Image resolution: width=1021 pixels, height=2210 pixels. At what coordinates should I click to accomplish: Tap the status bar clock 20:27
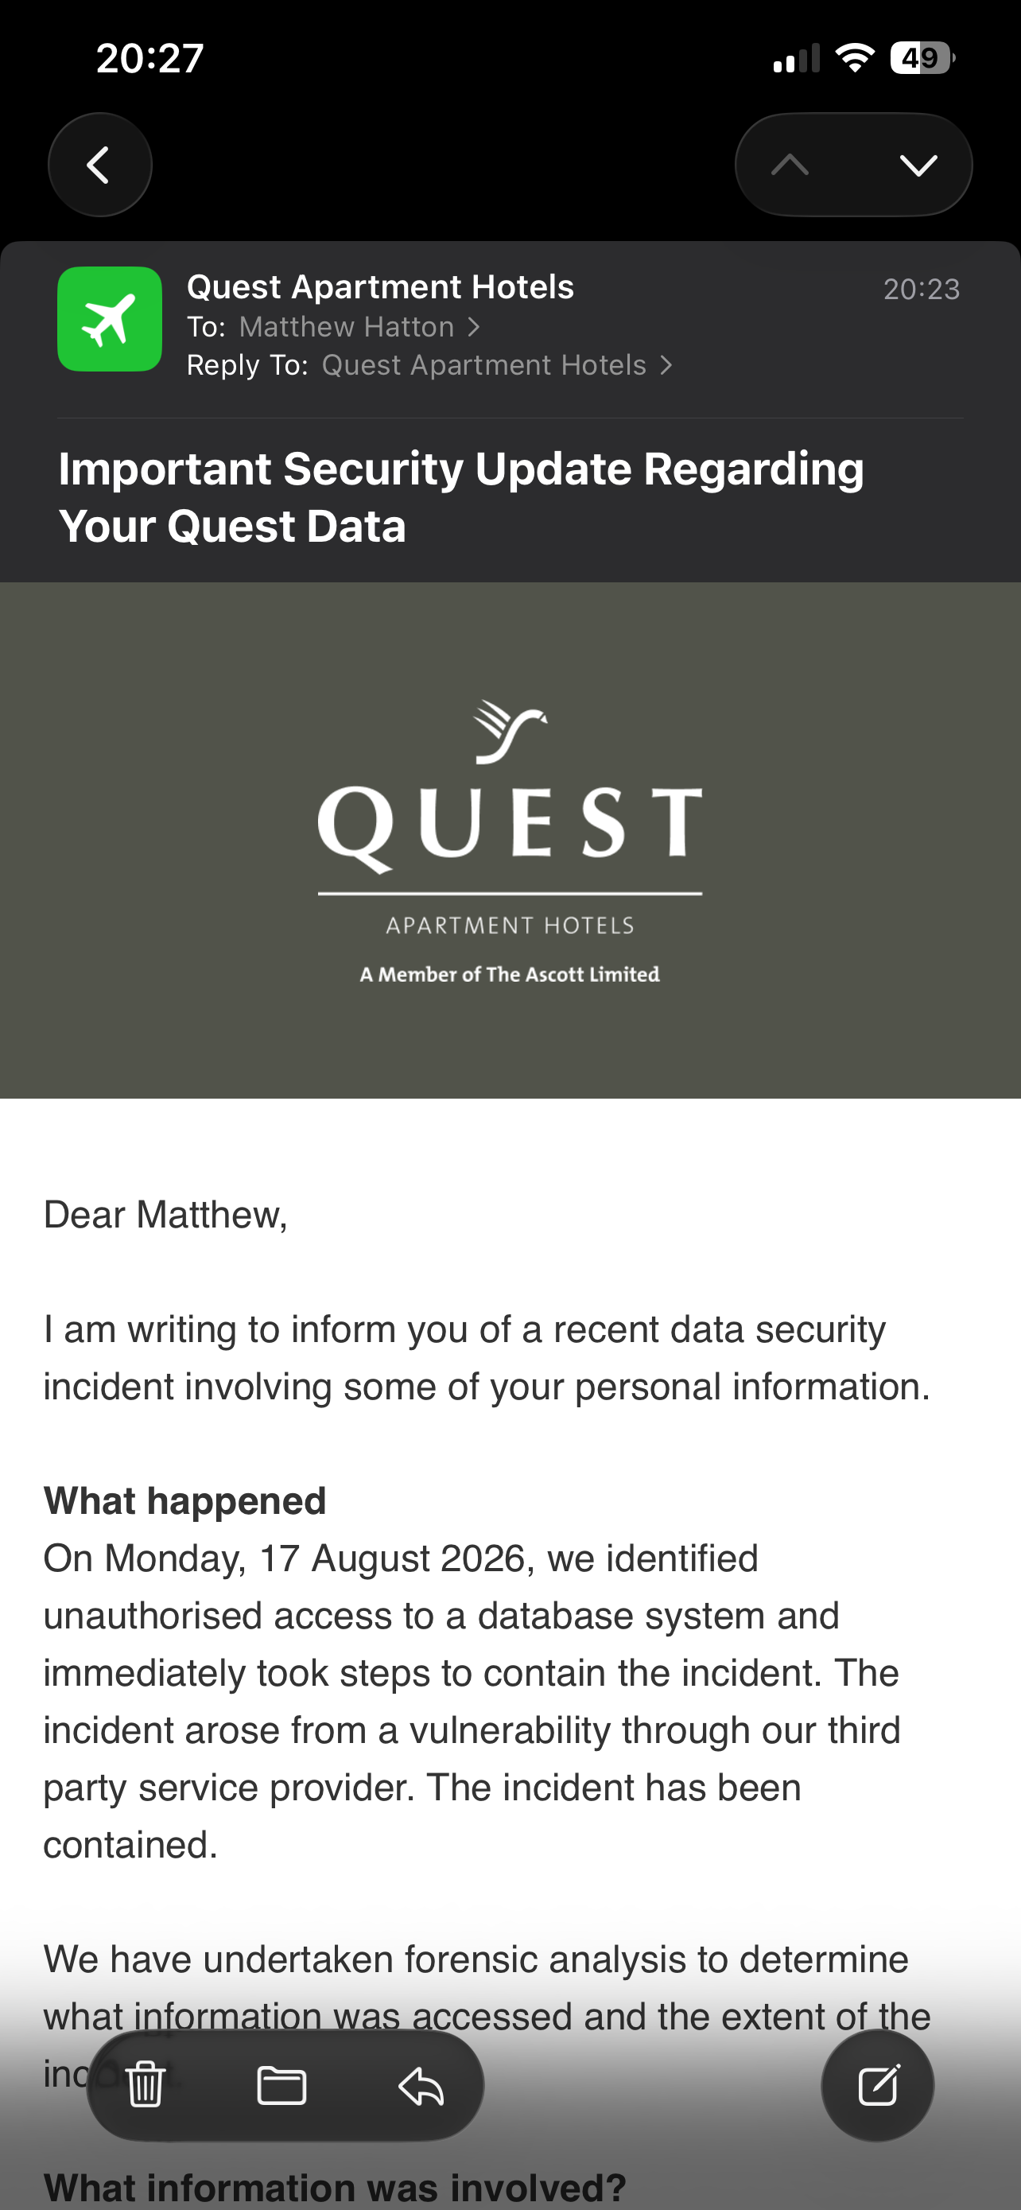point(150,58)
